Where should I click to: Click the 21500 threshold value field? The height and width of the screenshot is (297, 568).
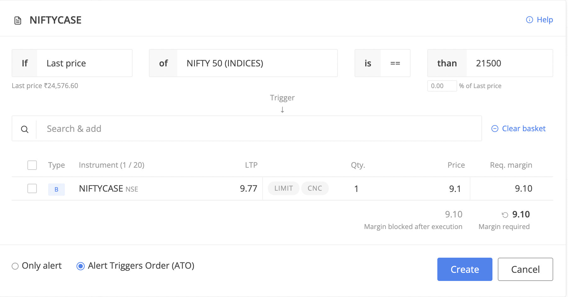pos(509,63)
